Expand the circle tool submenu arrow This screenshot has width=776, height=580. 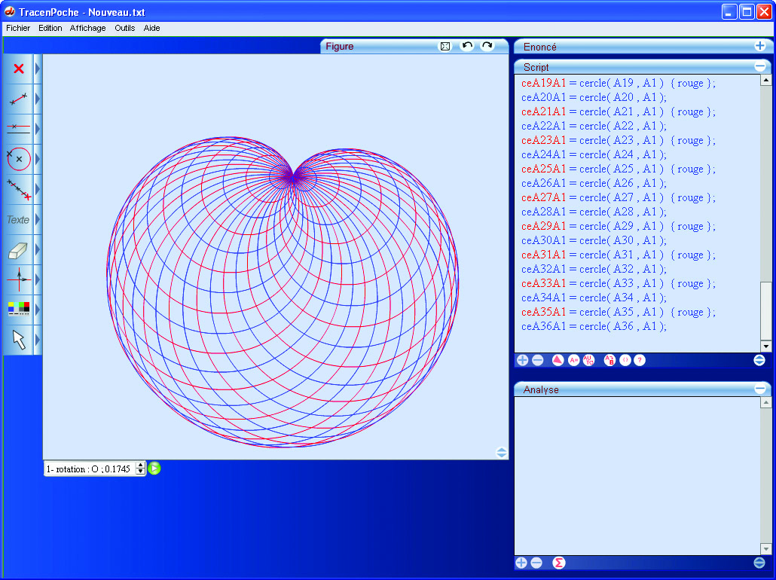38,159
